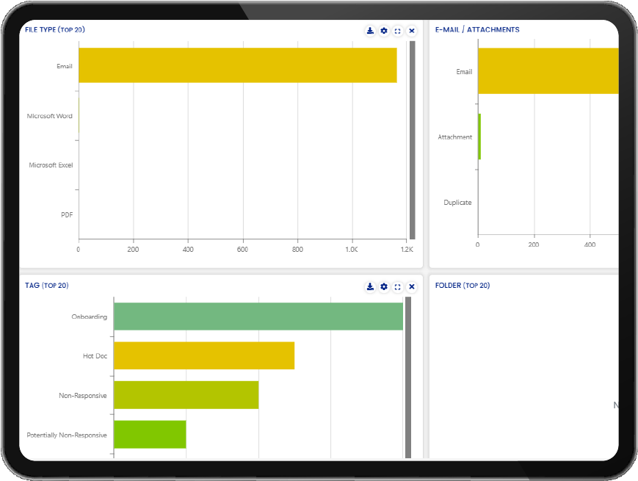Select the Onboarding bar in Tag chart
This screenshot has width=638, height=481.
(258, 317)
